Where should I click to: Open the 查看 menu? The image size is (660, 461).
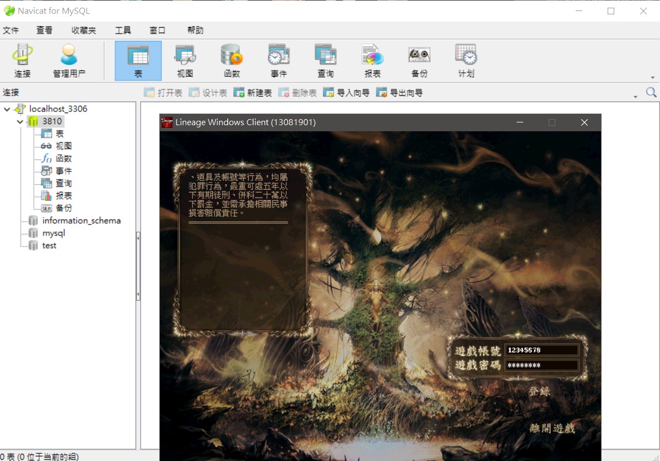[x=44, y=30]
